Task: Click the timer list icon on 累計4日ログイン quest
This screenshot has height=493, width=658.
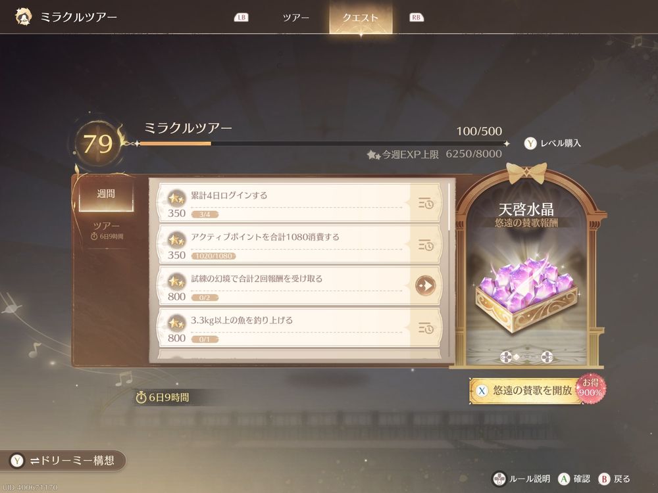Action: point(426,203)
